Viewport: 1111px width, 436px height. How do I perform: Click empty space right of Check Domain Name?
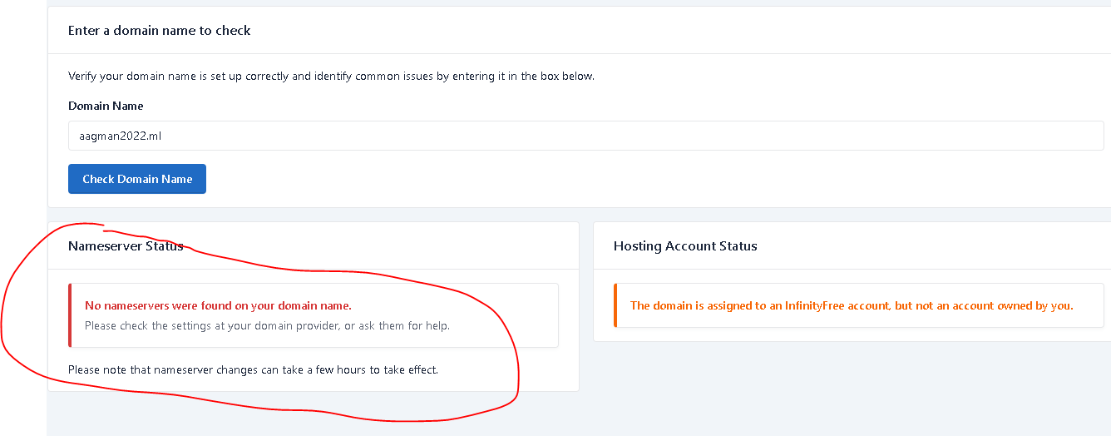[582, 179]
